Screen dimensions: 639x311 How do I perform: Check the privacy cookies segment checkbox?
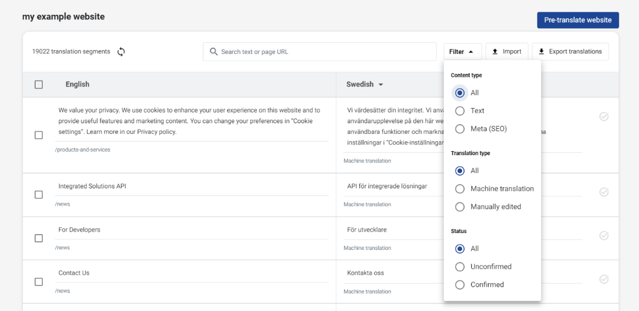[39, 135]
